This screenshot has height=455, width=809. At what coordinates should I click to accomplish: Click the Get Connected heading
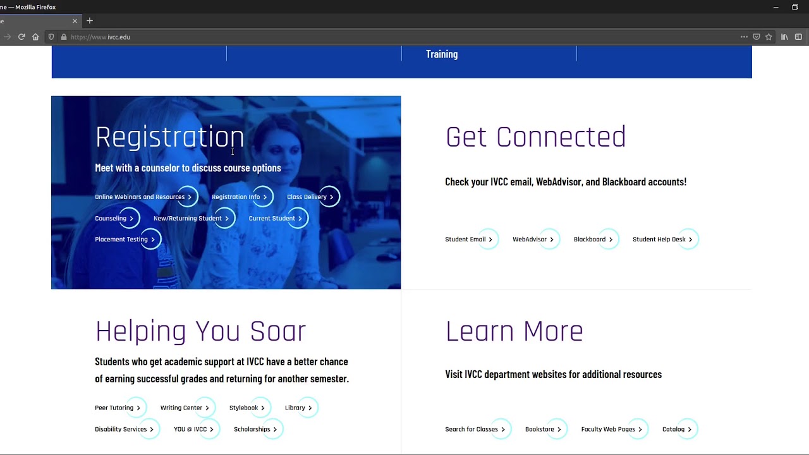[x=535, y=137]
